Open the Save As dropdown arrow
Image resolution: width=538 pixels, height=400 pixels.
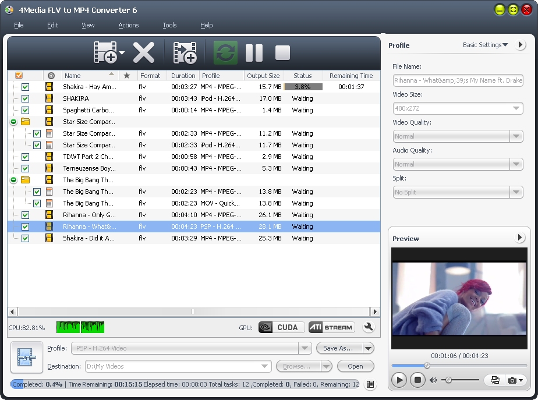coord(368,349)
